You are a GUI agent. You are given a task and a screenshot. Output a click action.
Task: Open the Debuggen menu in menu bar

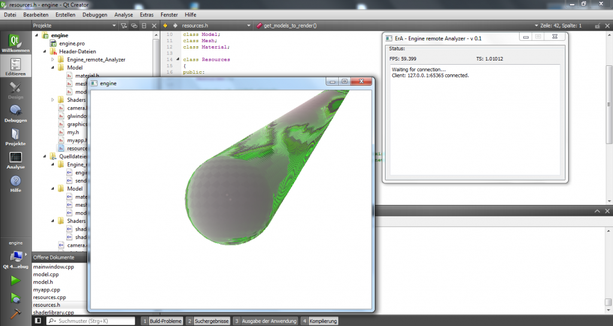point(95,14)
